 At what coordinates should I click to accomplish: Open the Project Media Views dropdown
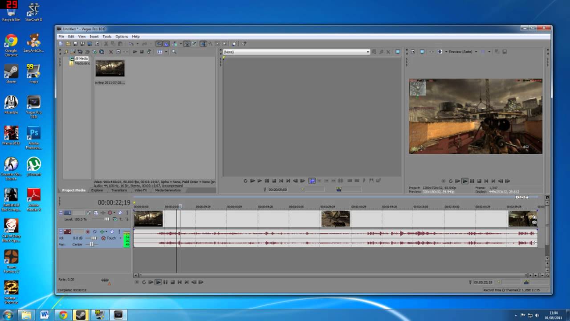[166, 52]
